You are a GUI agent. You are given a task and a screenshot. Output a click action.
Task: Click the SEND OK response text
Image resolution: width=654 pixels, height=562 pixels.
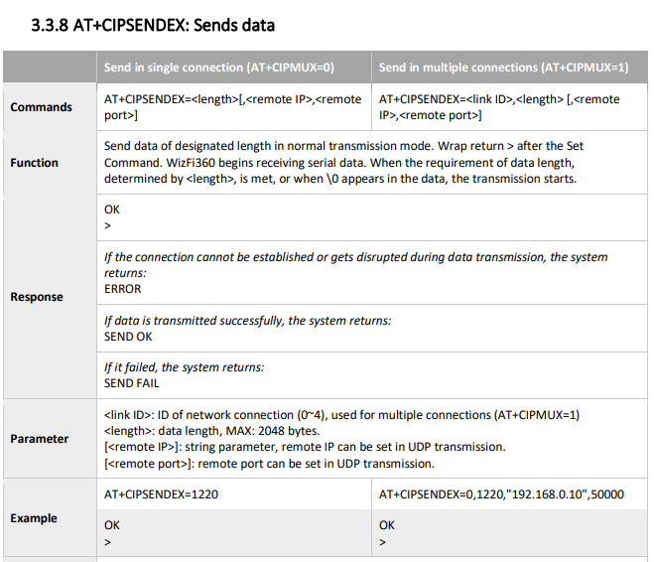point(128,337)
